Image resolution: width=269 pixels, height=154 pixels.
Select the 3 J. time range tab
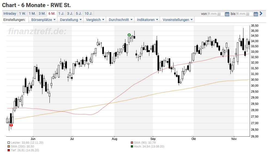tap(70, 14)
